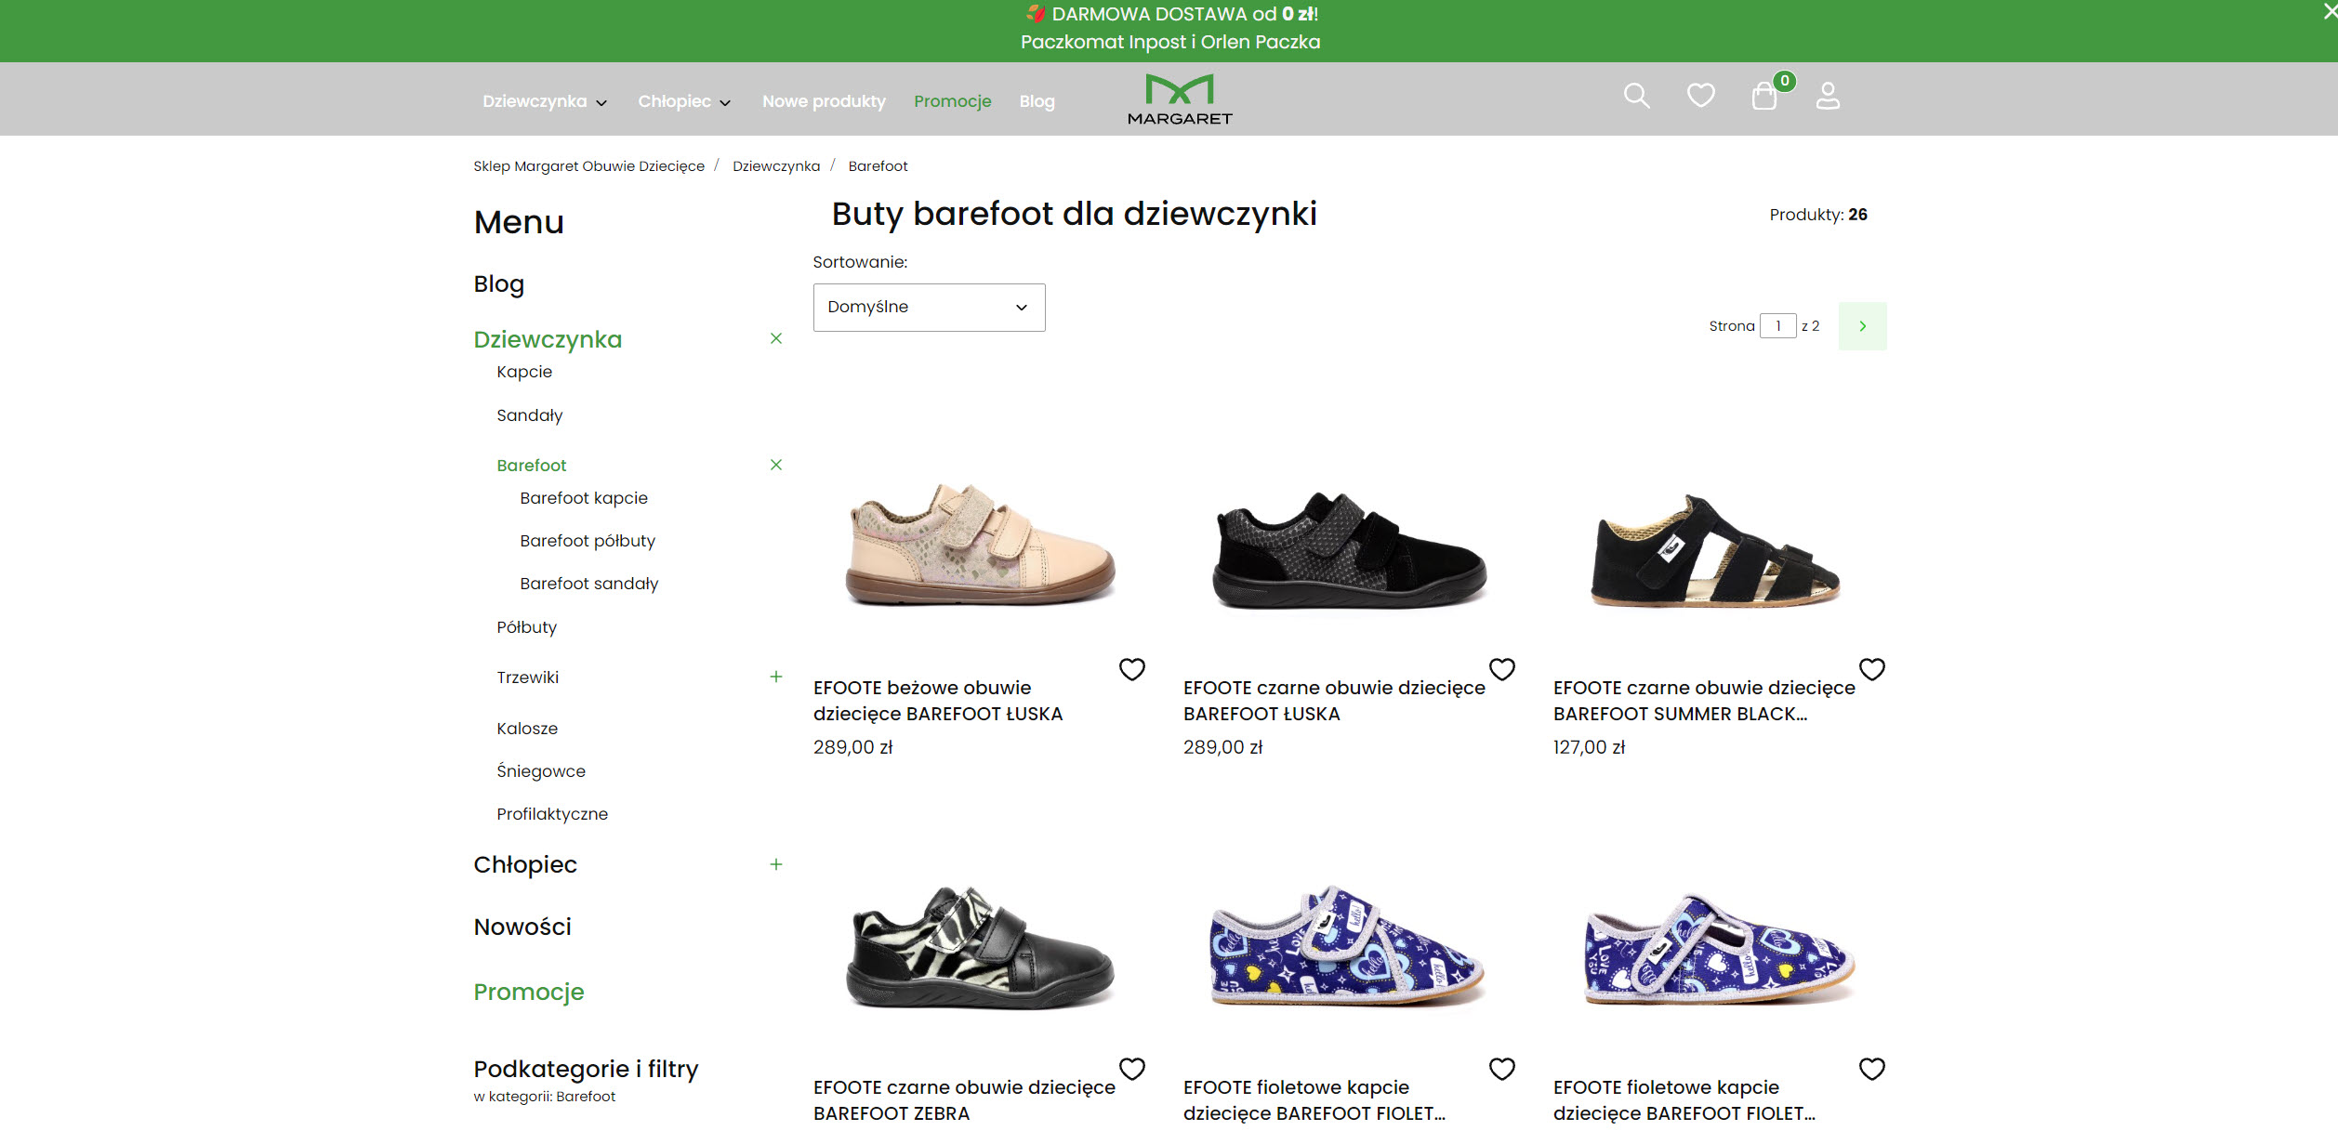
Task: Add EFOOTE SUMMER BLACK sandals to favorites
Action: click(1872, 668)
